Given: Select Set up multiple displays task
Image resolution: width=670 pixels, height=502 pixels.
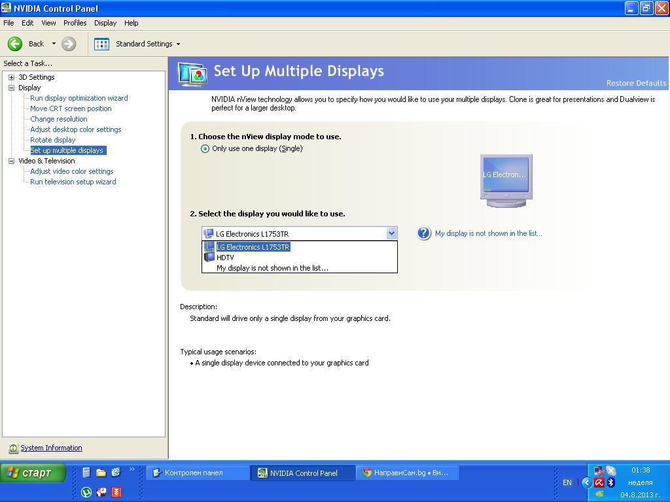Looking at the screenshot, I should [x=67, y=150].
